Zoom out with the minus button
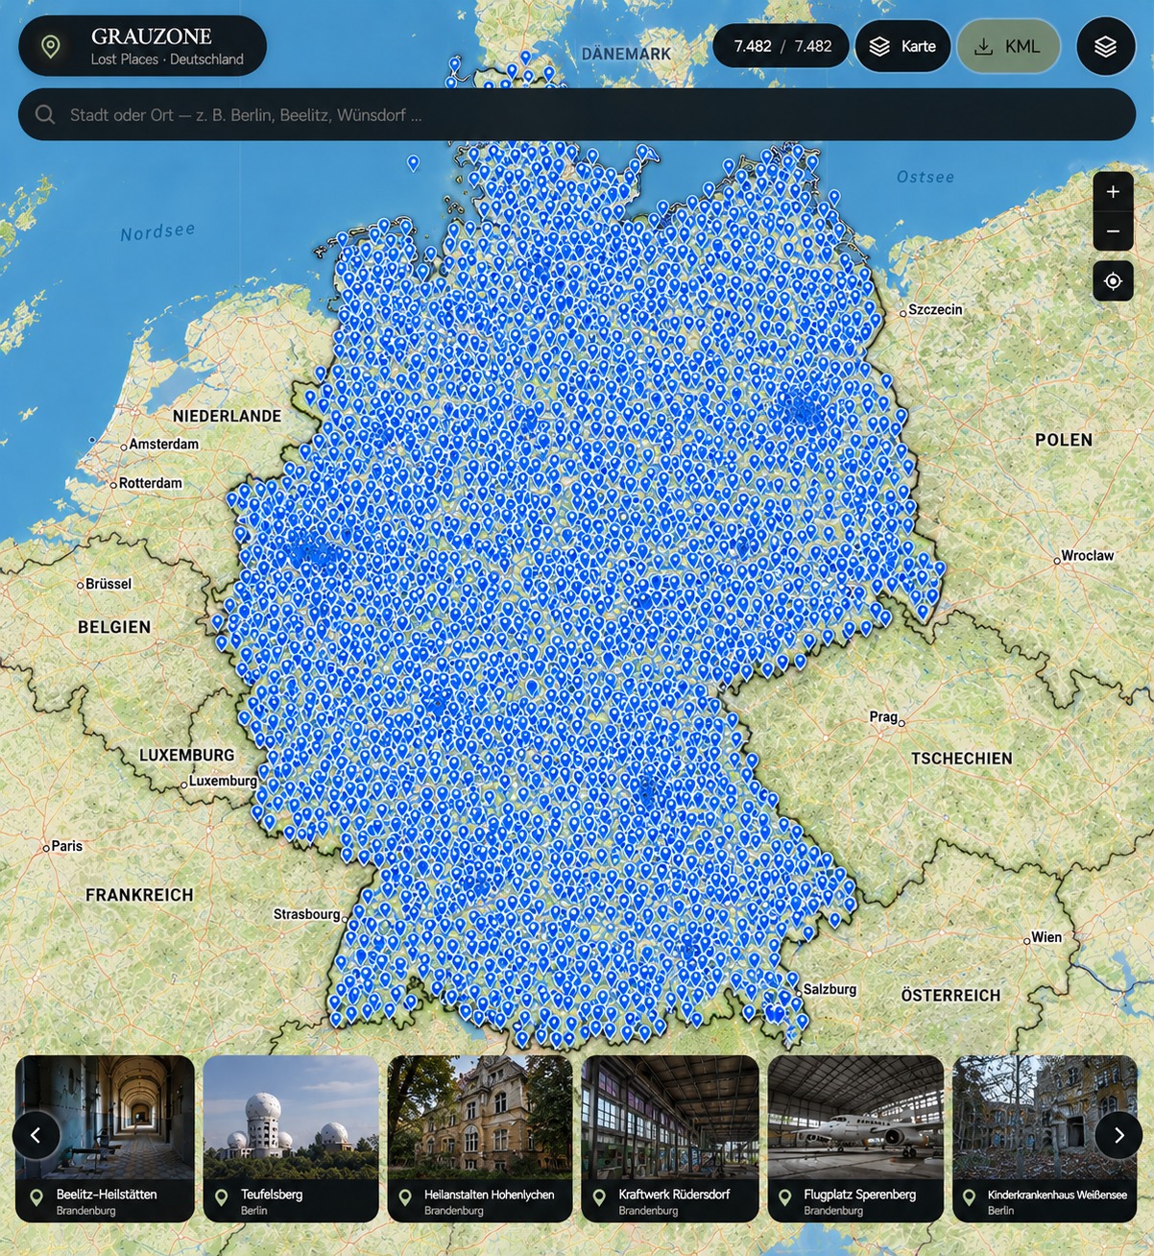 click(1113, 231)
